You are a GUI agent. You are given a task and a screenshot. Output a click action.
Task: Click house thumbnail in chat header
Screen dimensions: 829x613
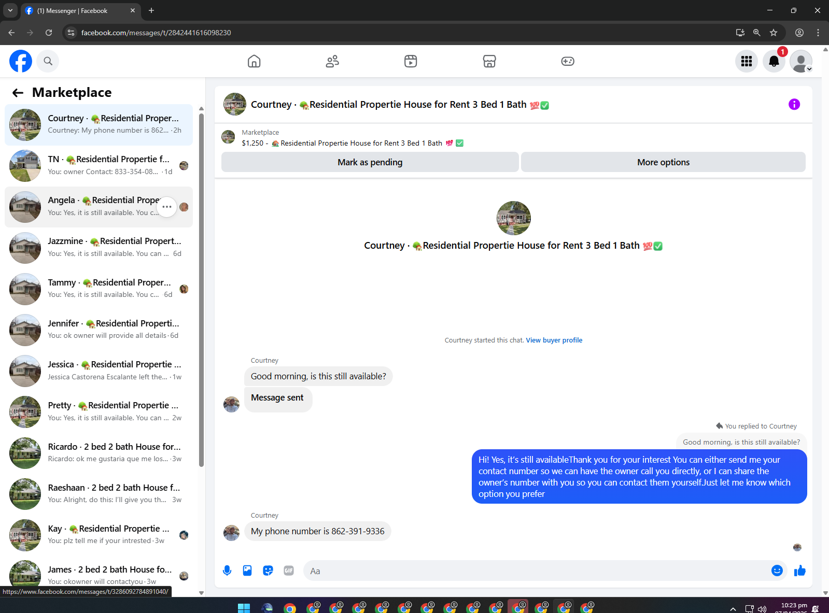tap(235, 104)
